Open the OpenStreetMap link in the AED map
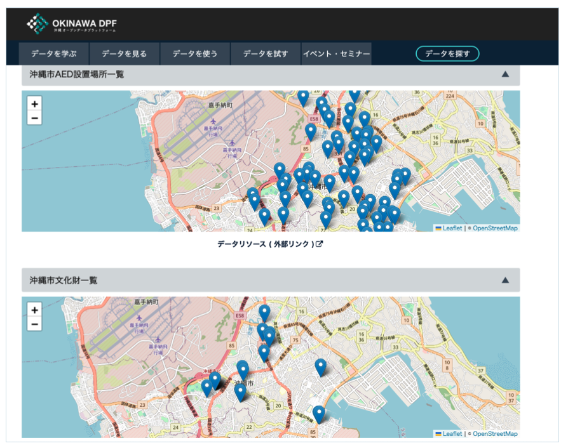The height and width of the screenshot is (448, 568). 495,228
